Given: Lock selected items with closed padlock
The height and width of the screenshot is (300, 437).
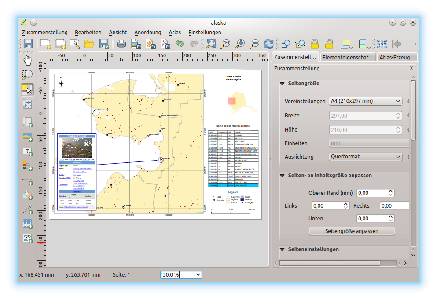Looking at the screenshot, I should click(314, 44).
